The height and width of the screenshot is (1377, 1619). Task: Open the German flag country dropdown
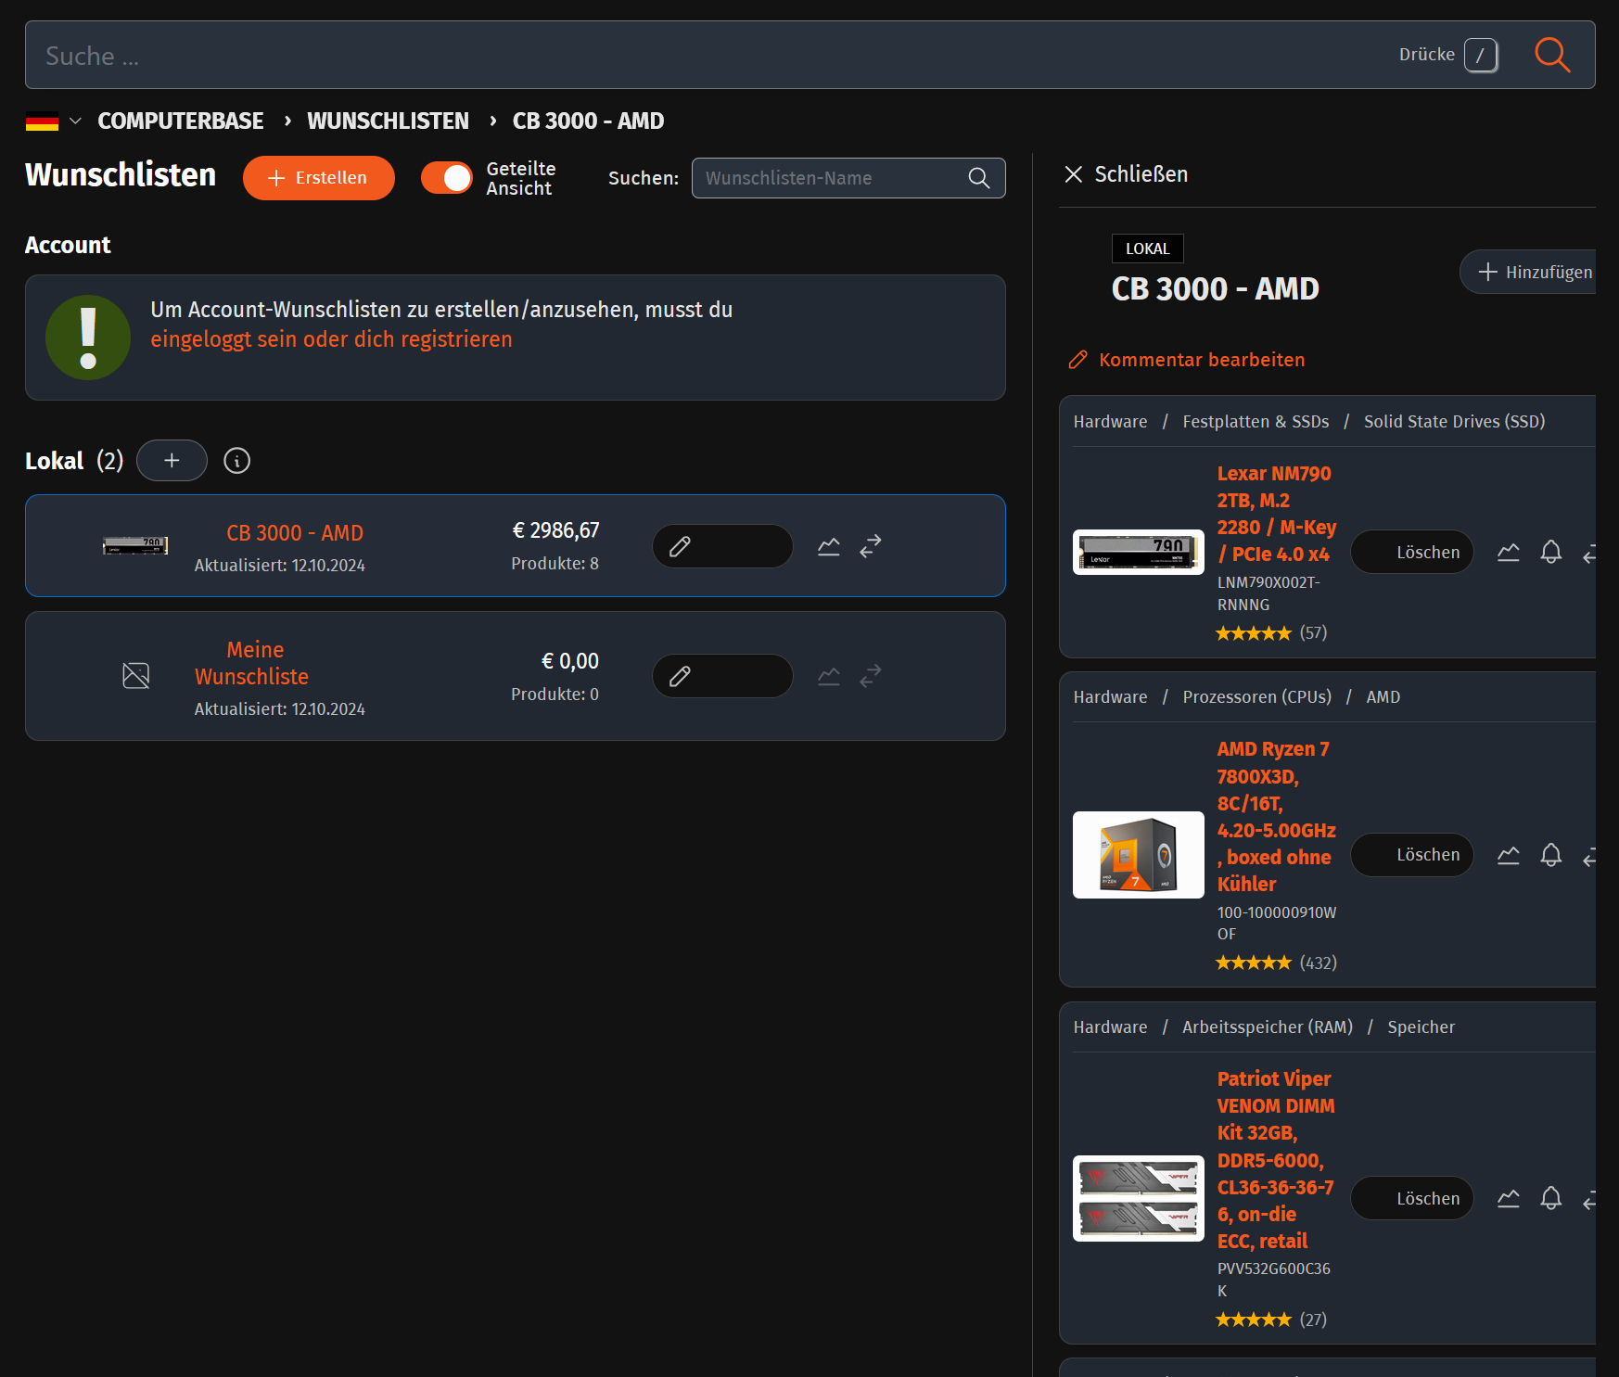(54, 121)
